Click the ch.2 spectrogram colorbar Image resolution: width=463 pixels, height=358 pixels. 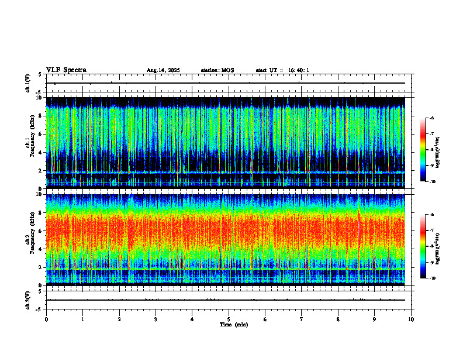pos(423,246)
